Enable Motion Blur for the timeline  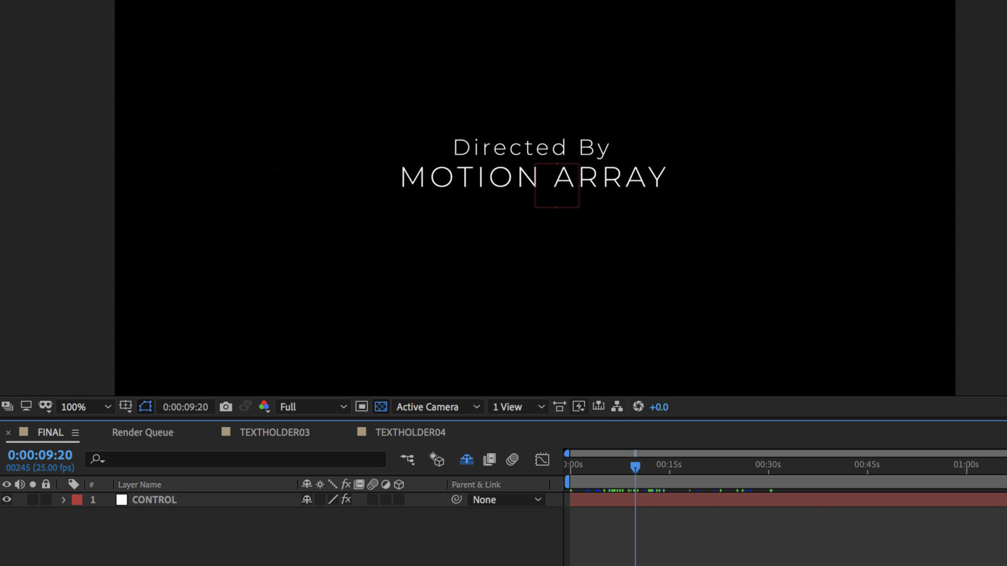pos(512,460)
